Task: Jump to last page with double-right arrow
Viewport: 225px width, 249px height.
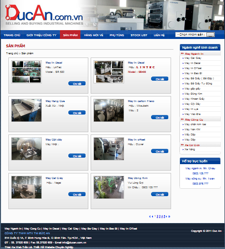Action: pyautogui.click(x=169, y=217)
